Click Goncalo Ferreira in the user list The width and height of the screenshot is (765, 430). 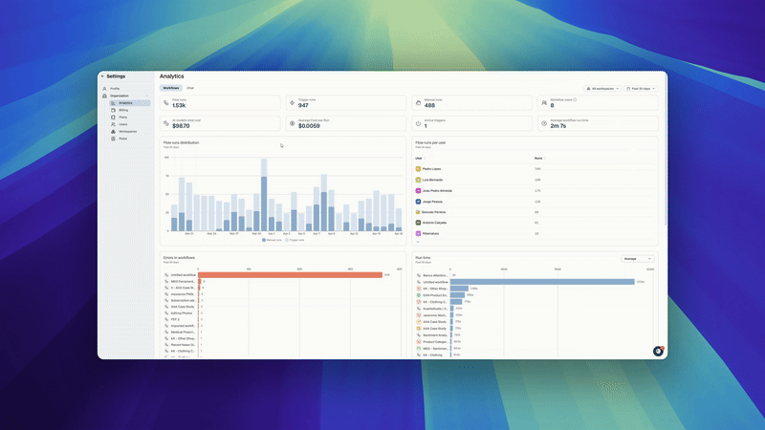(434, 212)
